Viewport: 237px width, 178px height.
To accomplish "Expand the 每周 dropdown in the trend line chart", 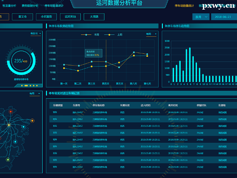I will 151,34.
